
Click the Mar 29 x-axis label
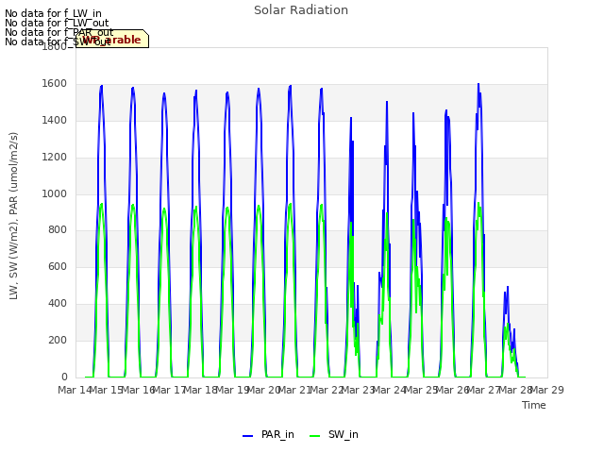(547, 390)
